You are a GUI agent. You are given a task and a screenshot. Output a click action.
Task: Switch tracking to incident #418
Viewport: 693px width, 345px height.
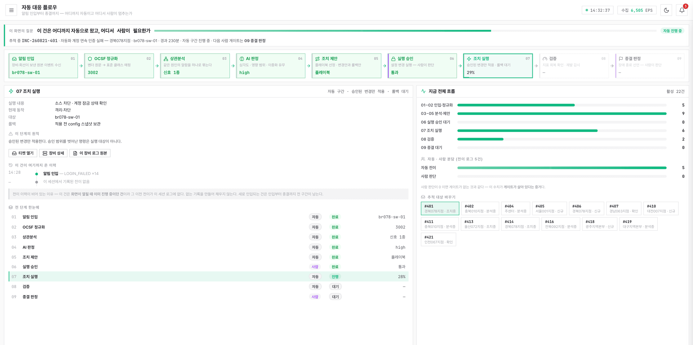click(600, 224)
